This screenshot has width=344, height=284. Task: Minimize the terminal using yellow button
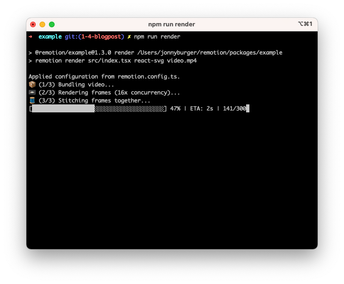tap(42, 24)
